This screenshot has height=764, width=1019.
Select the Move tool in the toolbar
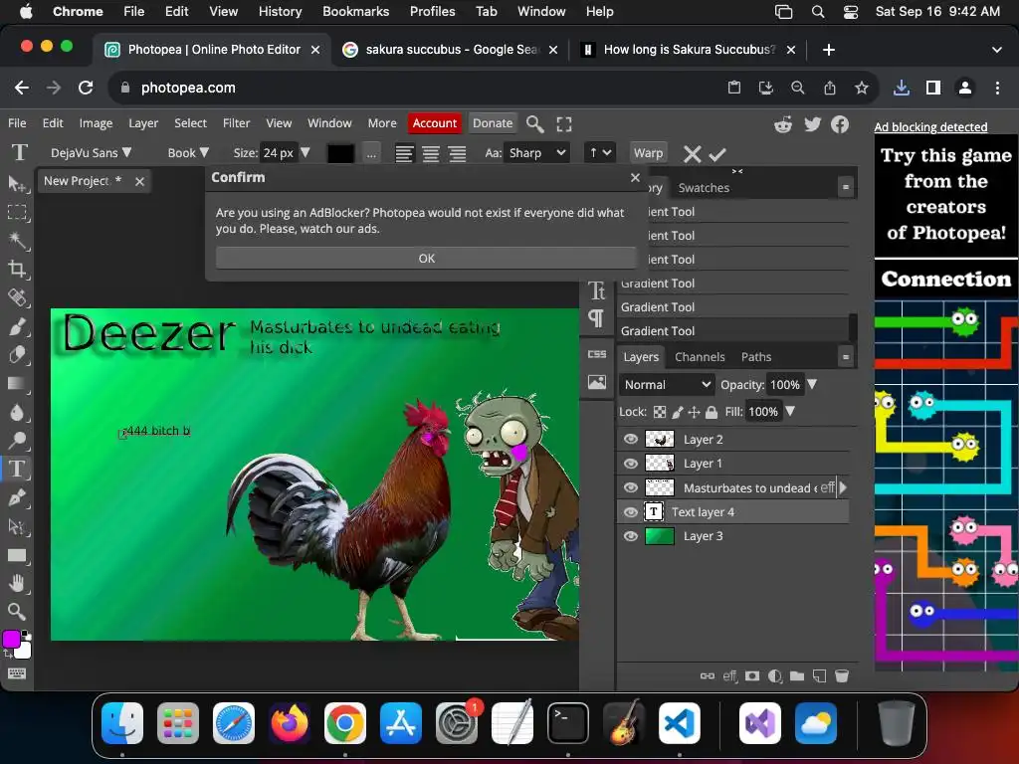[x=17, y=184]
